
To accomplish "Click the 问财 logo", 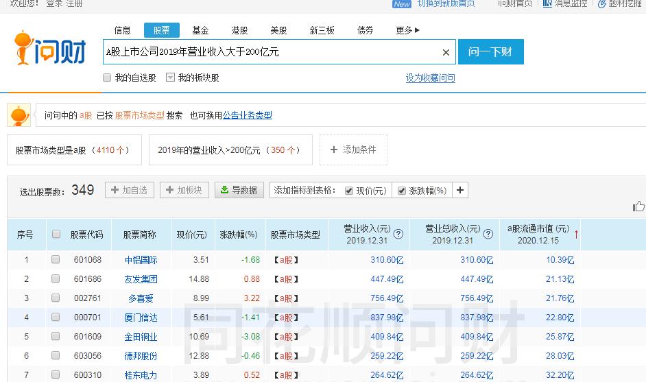I will 50,48.
